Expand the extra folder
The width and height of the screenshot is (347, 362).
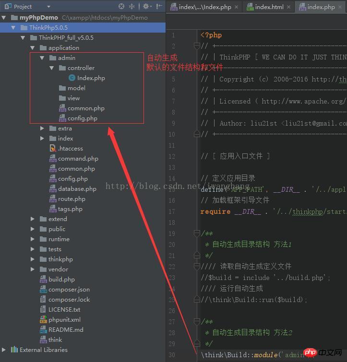point(42,128)
